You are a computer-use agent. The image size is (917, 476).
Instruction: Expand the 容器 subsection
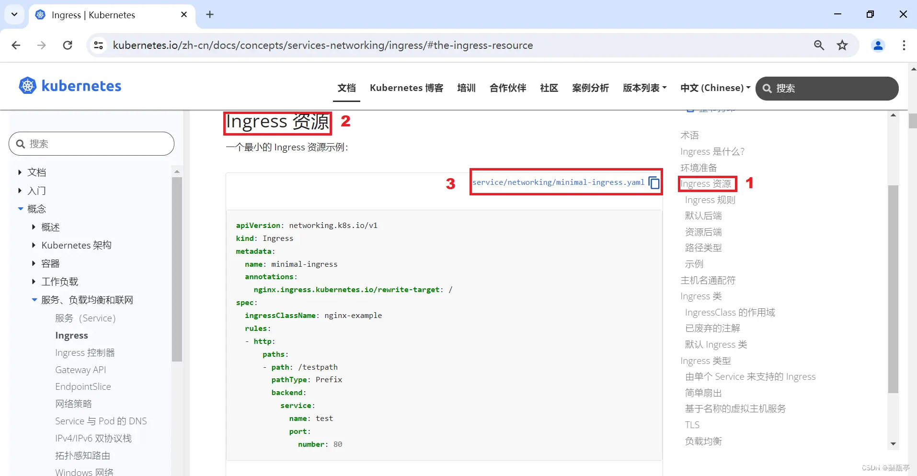34,263
